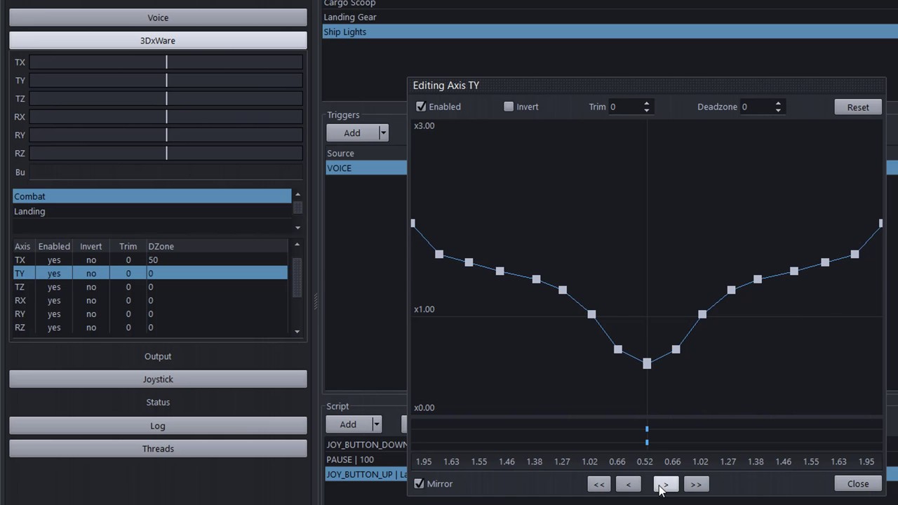Viewport: 898px width, 505px height.
Task: Decrease Trim with down arrow
Action: tap(647, 110)
